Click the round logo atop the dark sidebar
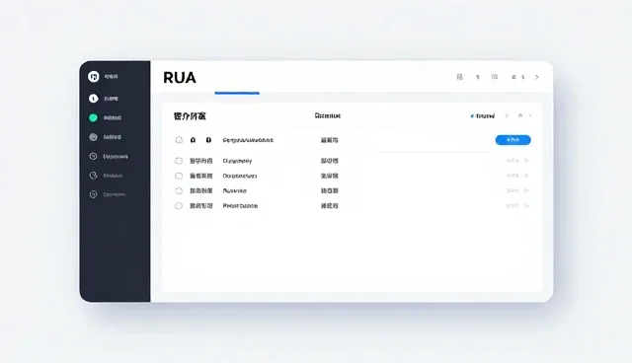The width and height of the screenshot is (632, 363). click(x=94, y=77)
